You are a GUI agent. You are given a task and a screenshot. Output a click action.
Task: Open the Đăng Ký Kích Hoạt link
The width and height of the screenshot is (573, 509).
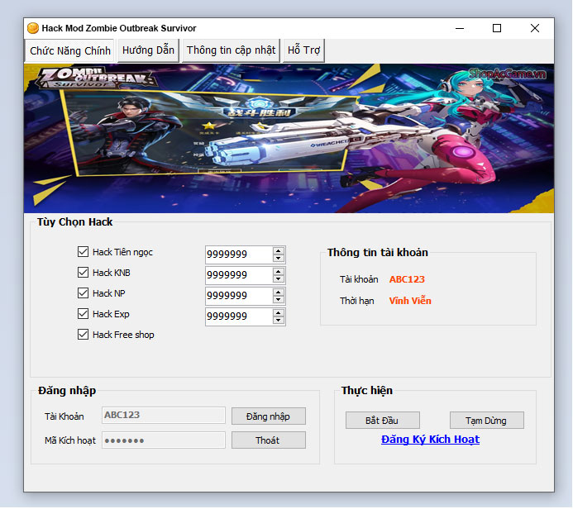point(430,440)
